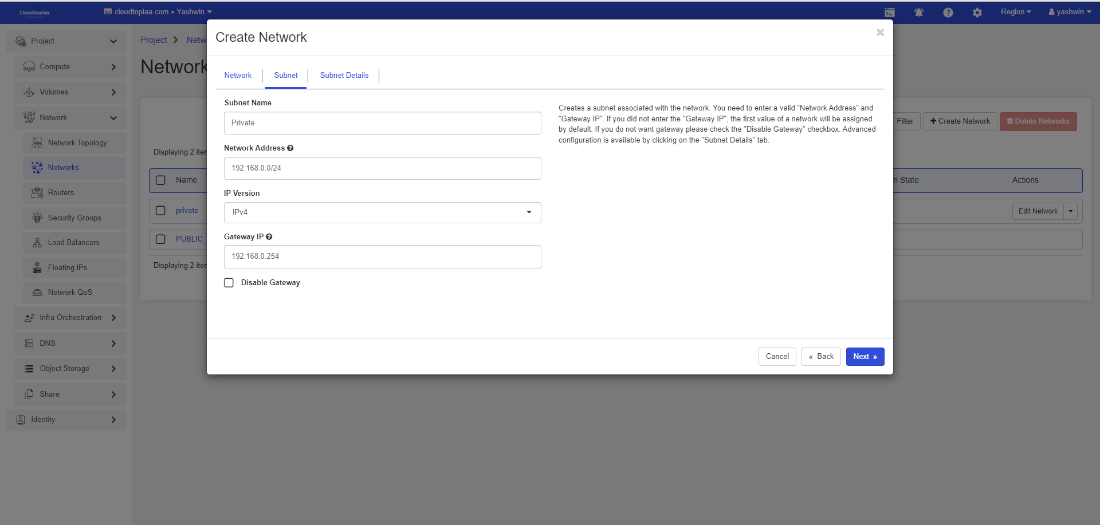Open Routers from the sidebar
The image size is (1100, 525).
(x=61, y=193)
